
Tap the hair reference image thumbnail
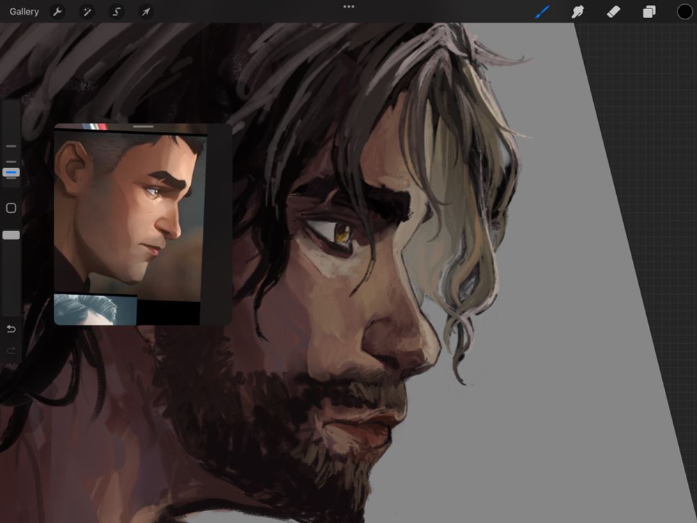coord(95,310)
